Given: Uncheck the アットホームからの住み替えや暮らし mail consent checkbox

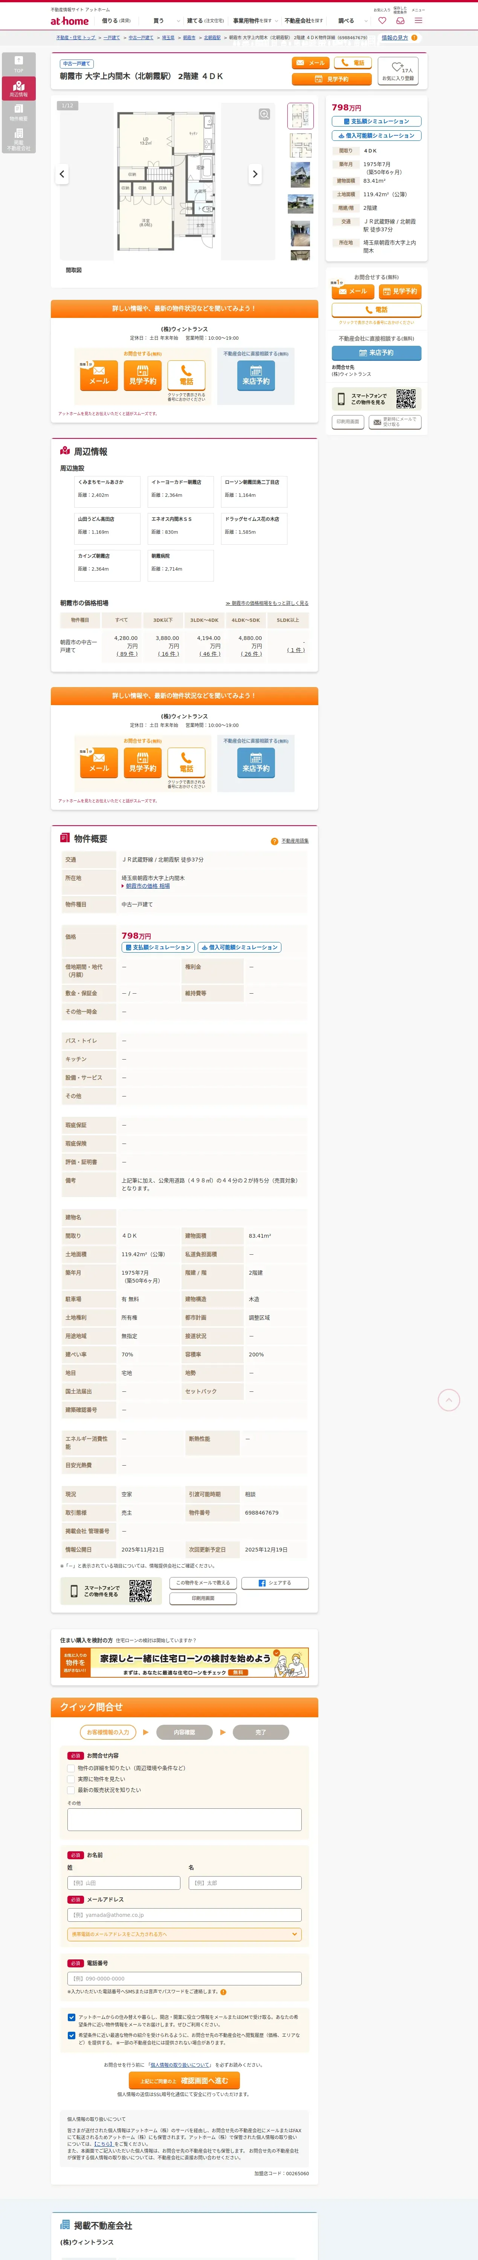Looking at the screenshot, I should pyautogui.click(x=71, y=2017).
